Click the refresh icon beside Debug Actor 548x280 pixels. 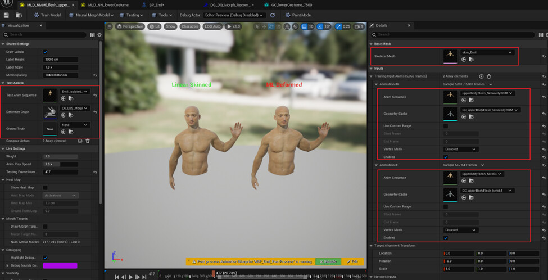pos(273,15)
